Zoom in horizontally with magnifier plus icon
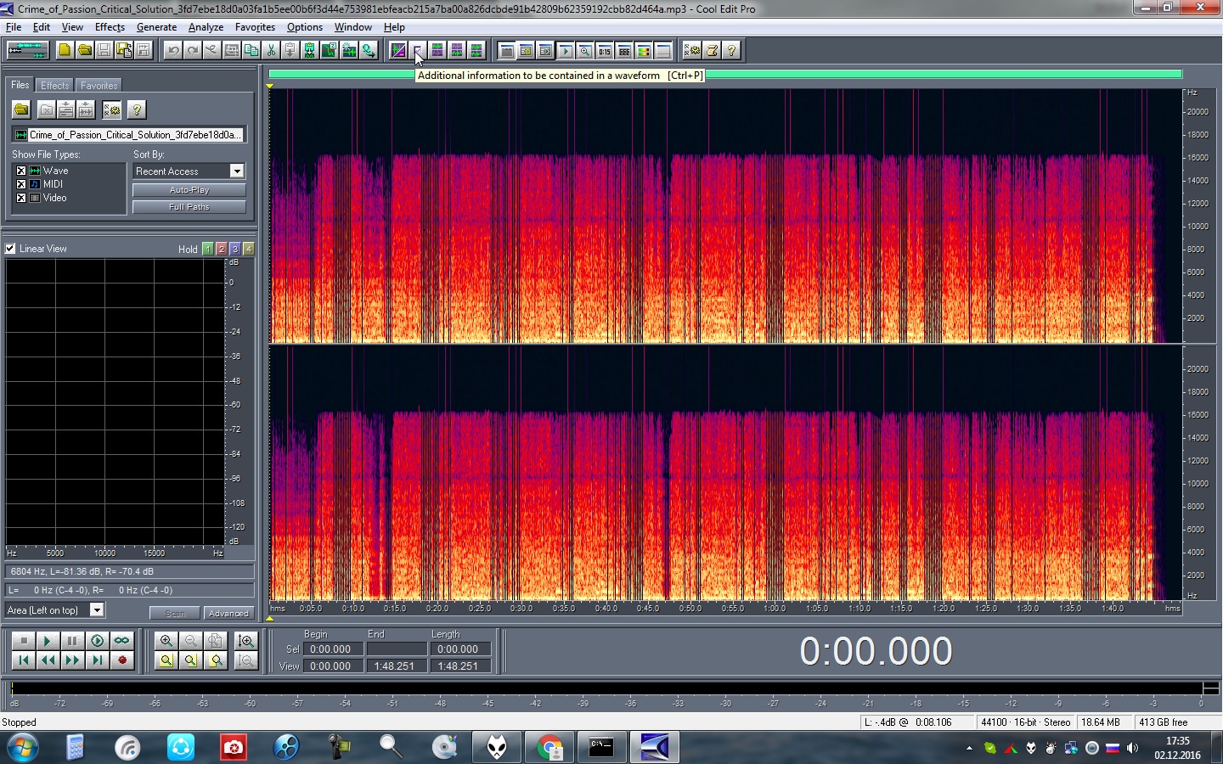Viewport: 1223px width, 764px height. (166, 641)
